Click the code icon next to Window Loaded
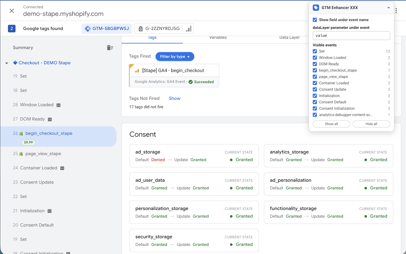 pyautogui.click(x=58, y=105)
